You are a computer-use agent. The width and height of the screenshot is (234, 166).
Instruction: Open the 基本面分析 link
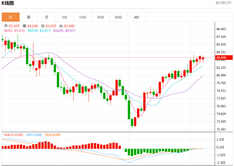(224, 3)
